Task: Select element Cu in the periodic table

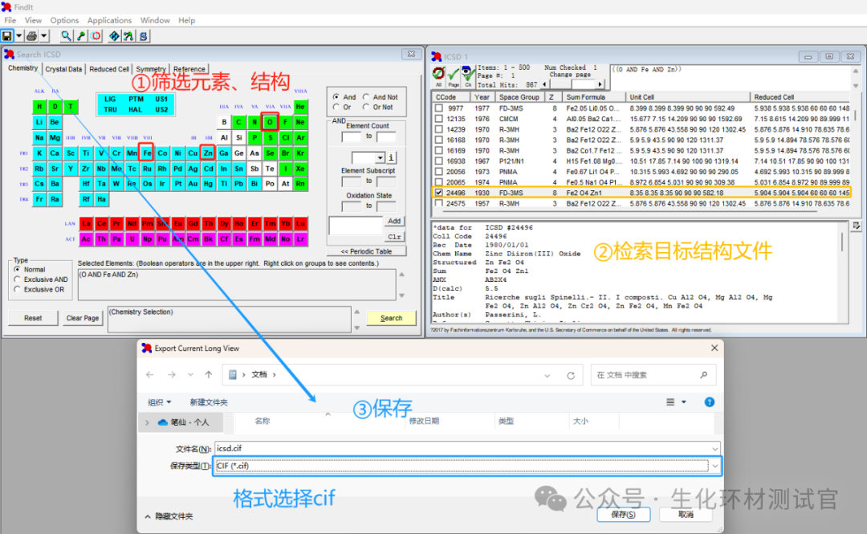Action: (193, 153)
